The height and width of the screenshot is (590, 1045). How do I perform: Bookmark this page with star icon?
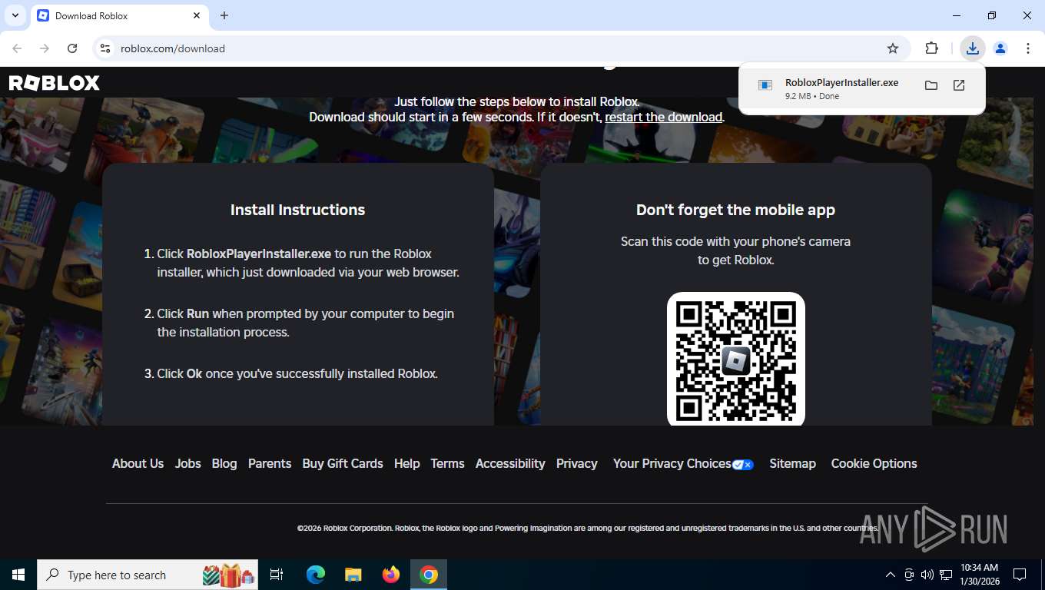coord(893,48)
